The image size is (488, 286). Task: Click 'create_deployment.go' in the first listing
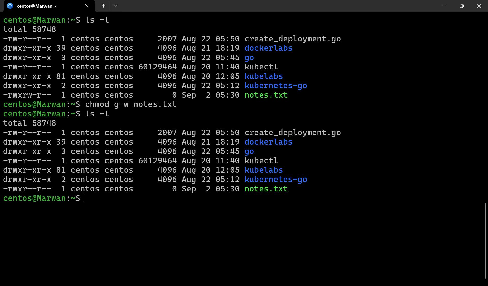(x=293, y=39)
